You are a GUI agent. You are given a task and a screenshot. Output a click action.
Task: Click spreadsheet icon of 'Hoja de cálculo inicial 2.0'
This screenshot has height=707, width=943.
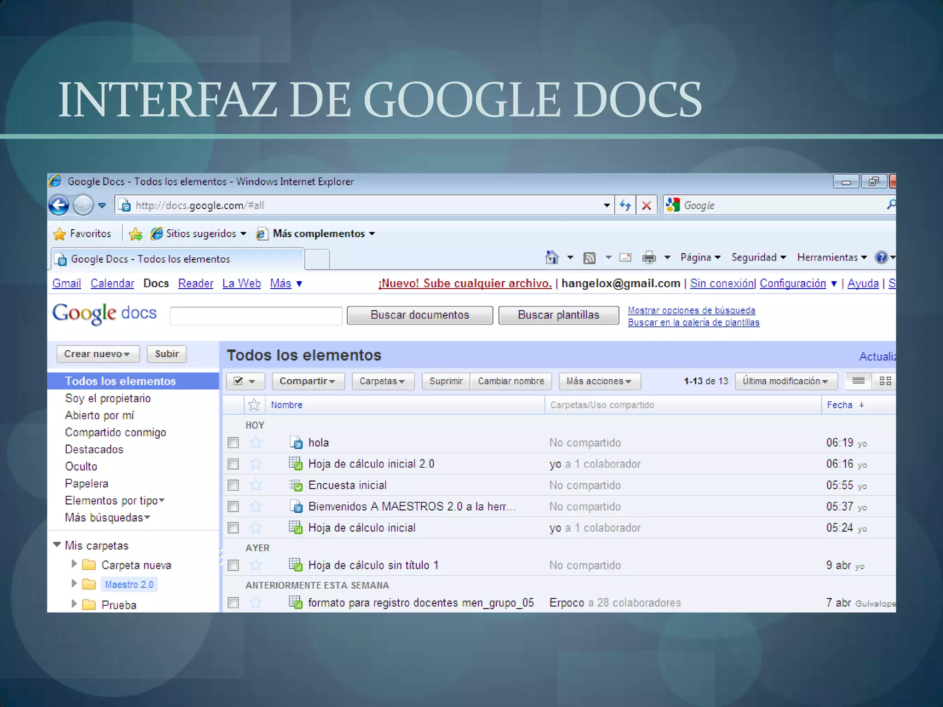(296, 464)
